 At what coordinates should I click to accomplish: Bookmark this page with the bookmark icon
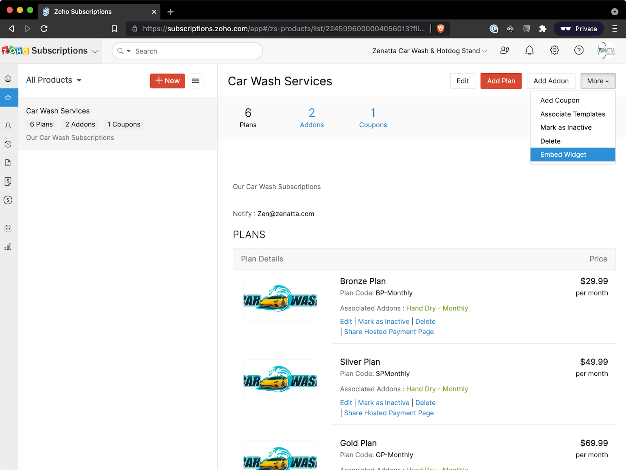[114, 29]
